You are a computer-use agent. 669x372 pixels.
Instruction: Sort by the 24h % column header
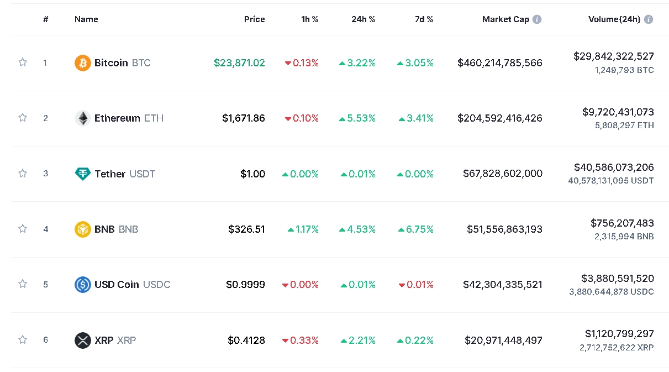coord(363,19)
